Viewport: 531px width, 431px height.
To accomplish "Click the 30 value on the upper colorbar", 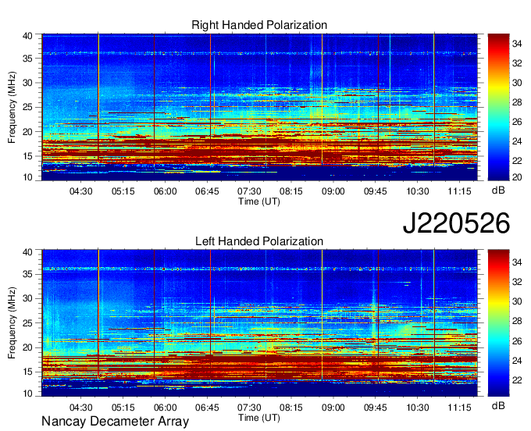I will click(517, 83).
